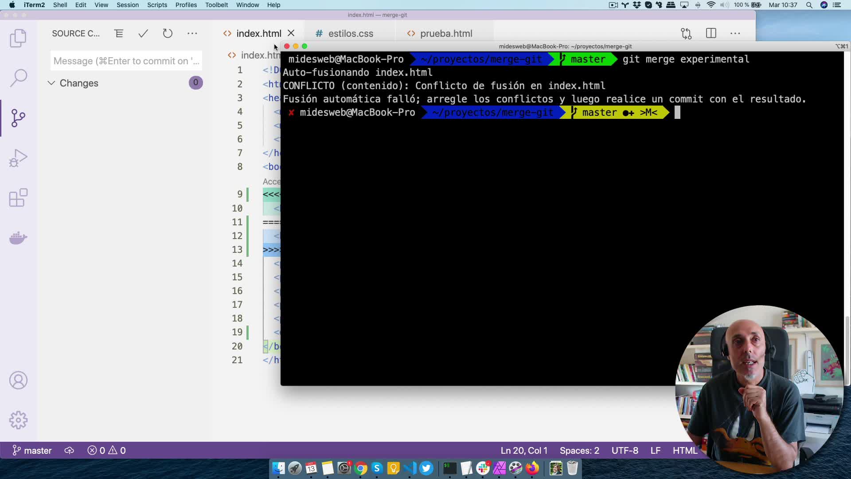Viewport: 851px width, 479px height.
Task: Select the Search icon in the sidebar
Action: point(18,78)
